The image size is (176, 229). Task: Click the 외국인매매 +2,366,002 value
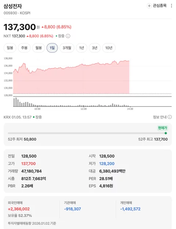[x=19, y=209]
